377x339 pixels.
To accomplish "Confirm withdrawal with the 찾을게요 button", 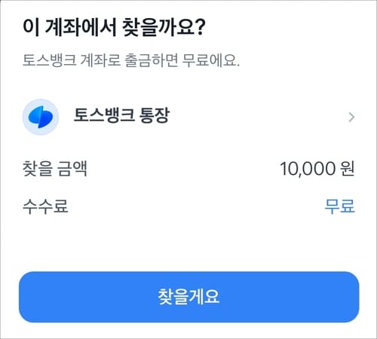I will (x=189, y=297).
